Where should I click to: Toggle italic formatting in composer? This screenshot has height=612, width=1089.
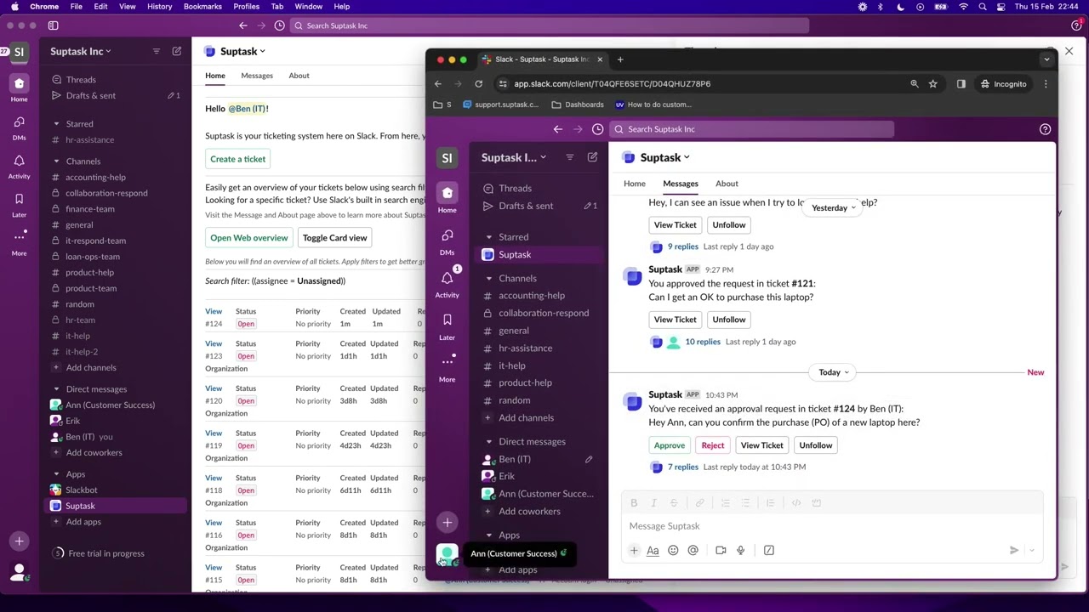(x=653, y=503)
